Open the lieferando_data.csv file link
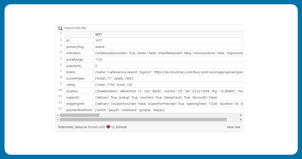 [x=73, y=127]
